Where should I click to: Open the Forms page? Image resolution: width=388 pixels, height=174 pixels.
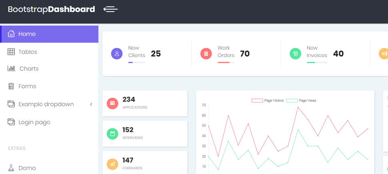pyautogui.click(x=49, y=86)
